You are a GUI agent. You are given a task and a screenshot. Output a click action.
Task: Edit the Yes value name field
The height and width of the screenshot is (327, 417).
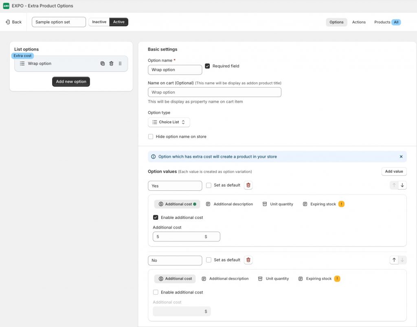click(175, 186)
